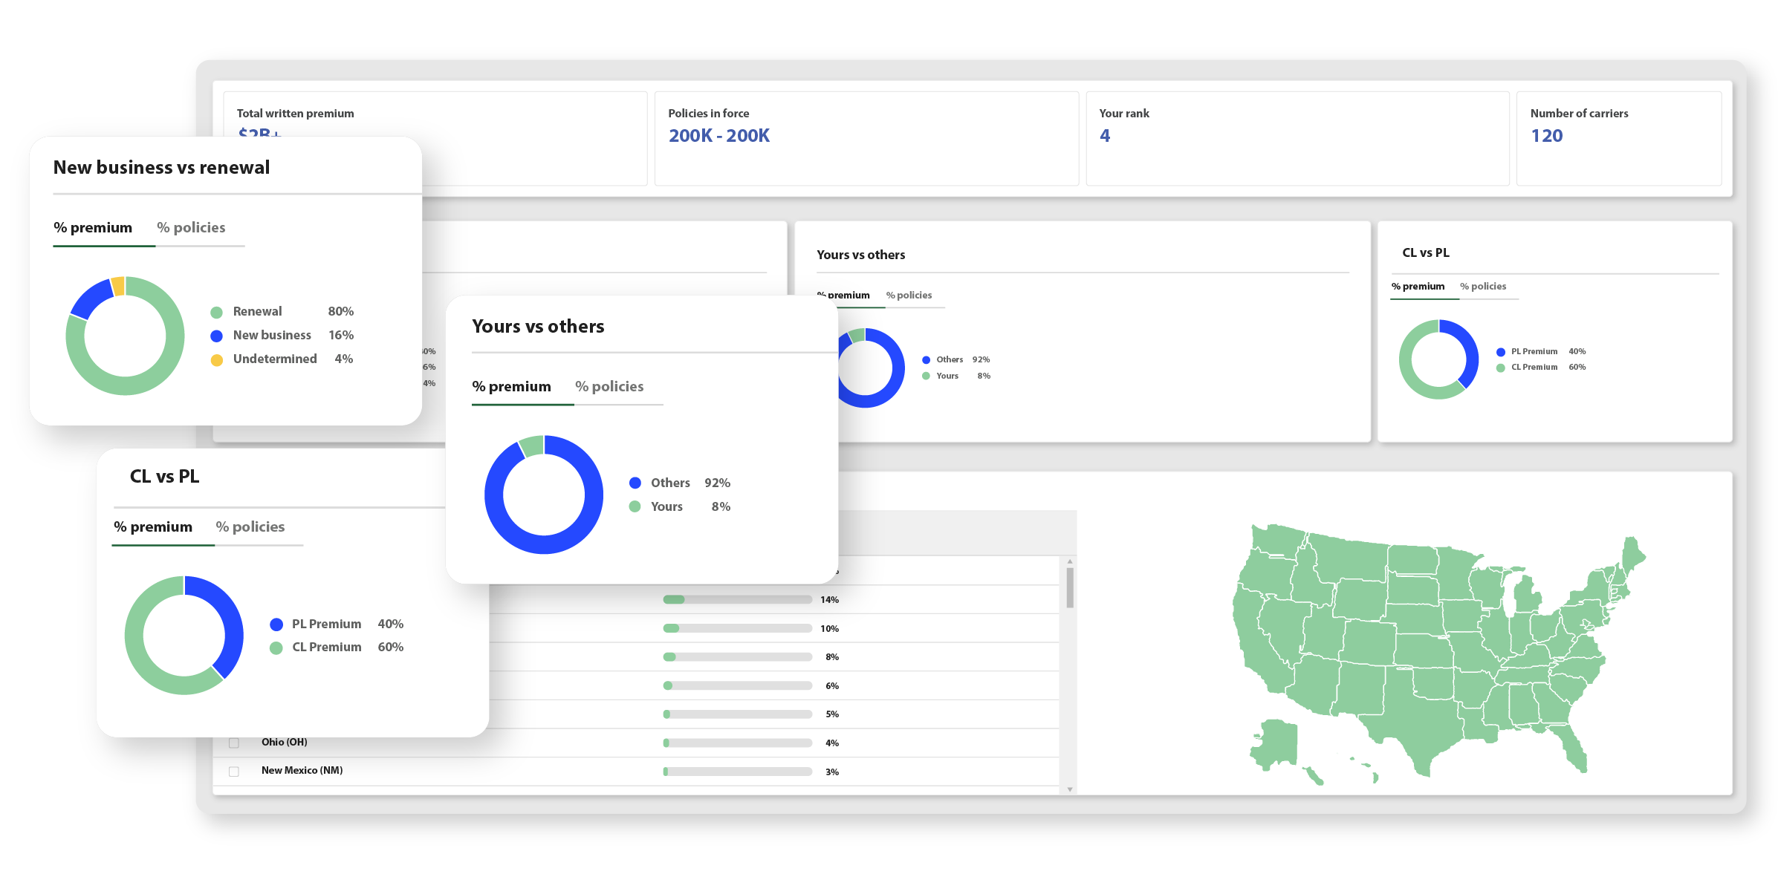The width and height of the screenshot is (1778, 874).
Task: Click the 8% progress bar in state table
Action: click(738, 656)
